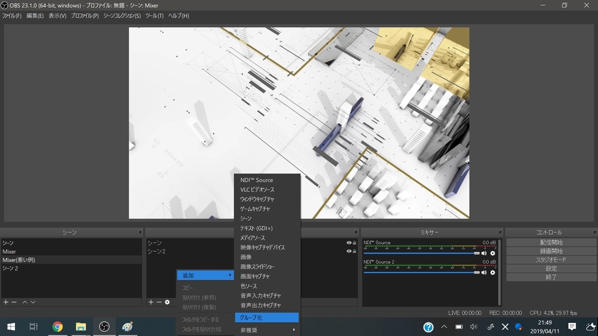Open the プロファイル(P) menu
Image resolution: width=598 pixels, height=336 pixels.
pyautogui.click(x=85, y=16)
